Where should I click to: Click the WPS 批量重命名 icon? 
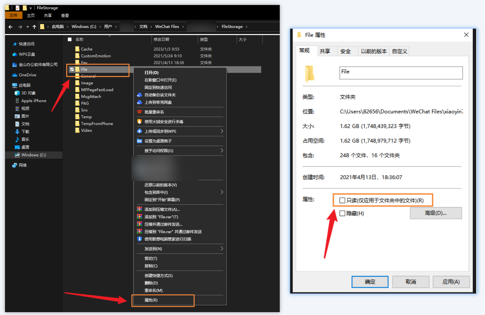139,112
